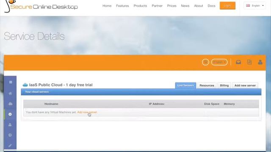Switch to the List Servers tab
Viewport: 271px width, 152px height.
click(185, 85)
